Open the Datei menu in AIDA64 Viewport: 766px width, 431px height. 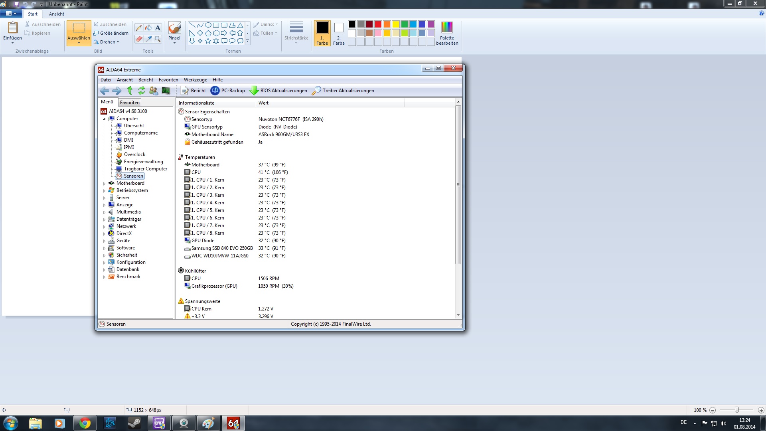pyautogui.click(x=106, y=80)
